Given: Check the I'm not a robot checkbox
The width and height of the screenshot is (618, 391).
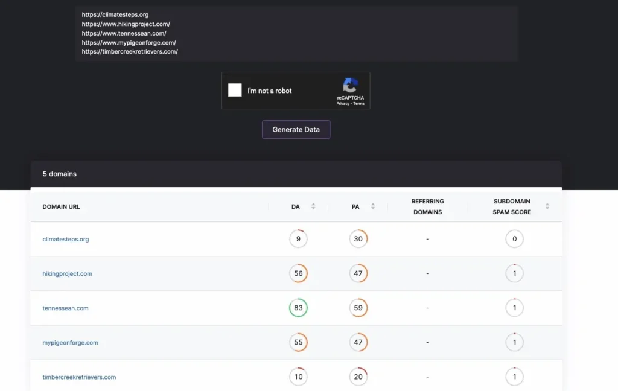Looking at the screenshot, I should (x=235, y=91).
